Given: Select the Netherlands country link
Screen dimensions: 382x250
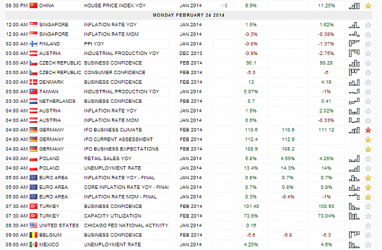Looking at the screenshot, I should point(57,101).
